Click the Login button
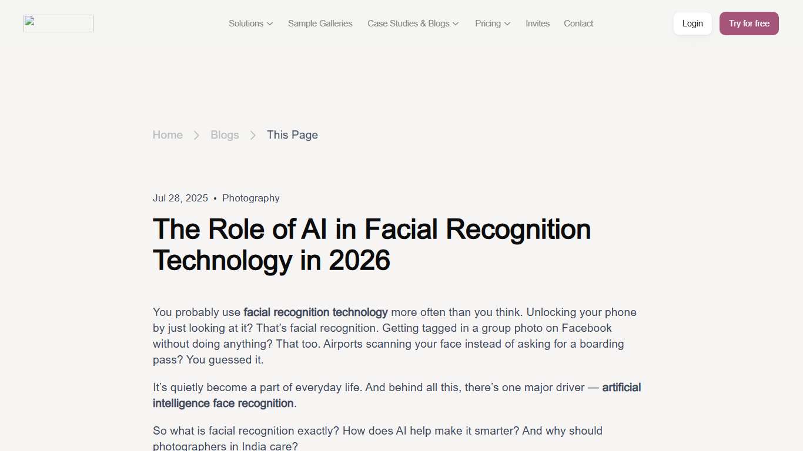This screenshot has width=803, height=451. pos(692,23)
